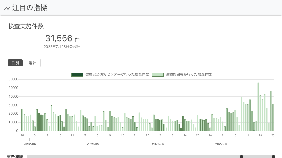Click the 2022-05 month axis label
282x158 pixels.
(93, 144)
